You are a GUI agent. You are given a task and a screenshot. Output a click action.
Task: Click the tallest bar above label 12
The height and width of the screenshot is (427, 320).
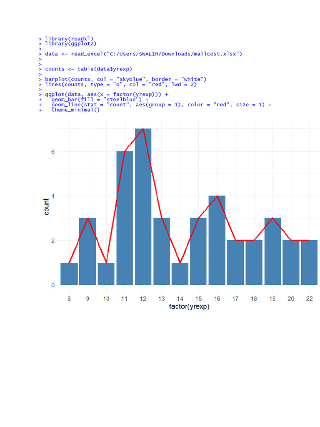[x=143, y=207]
